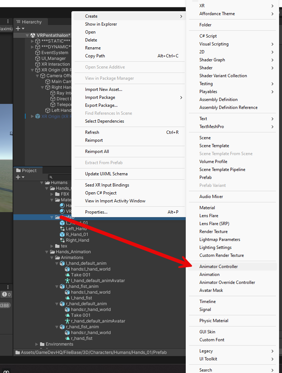Choose Material in Create submenu
The width and height of the screenshot is (282, 373).
point(233,208)
